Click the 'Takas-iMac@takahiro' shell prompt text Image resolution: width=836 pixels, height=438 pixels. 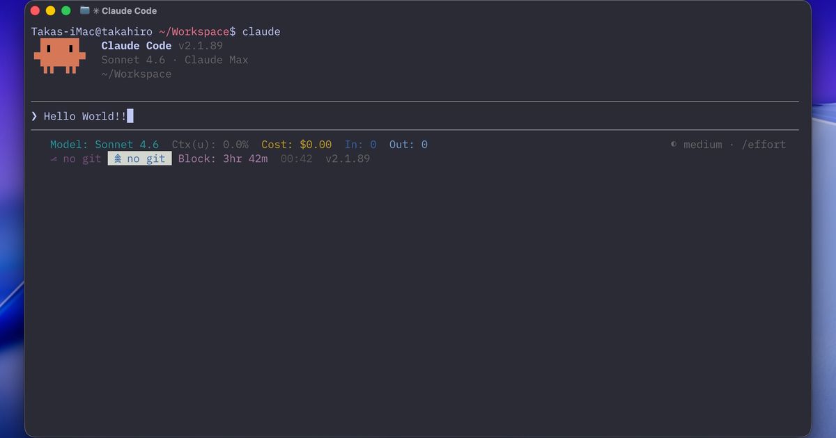pos(91,32)
